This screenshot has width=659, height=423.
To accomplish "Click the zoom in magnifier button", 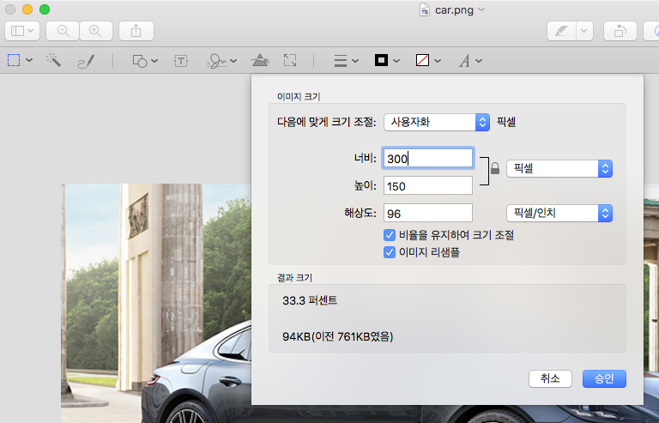I will point(95,31).
